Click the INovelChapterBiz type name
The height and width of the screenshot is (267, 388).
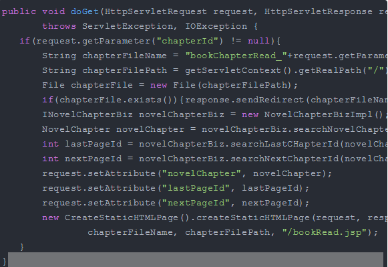click(x=87, y=115)
